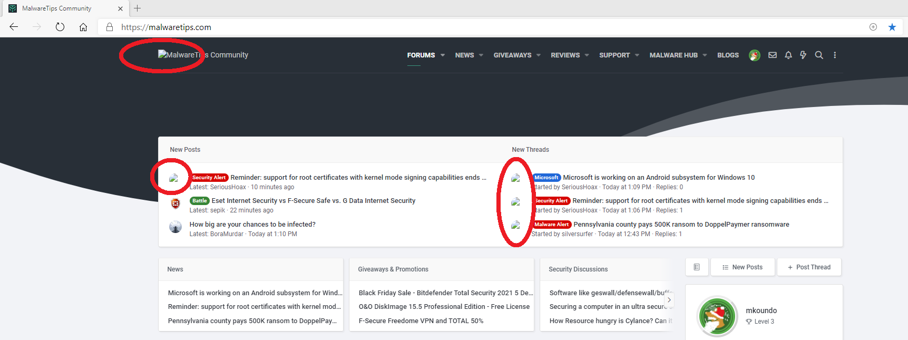Click mkoundo's large profile avatar
This screenshot has width=908, height=340.
point(717,317)
